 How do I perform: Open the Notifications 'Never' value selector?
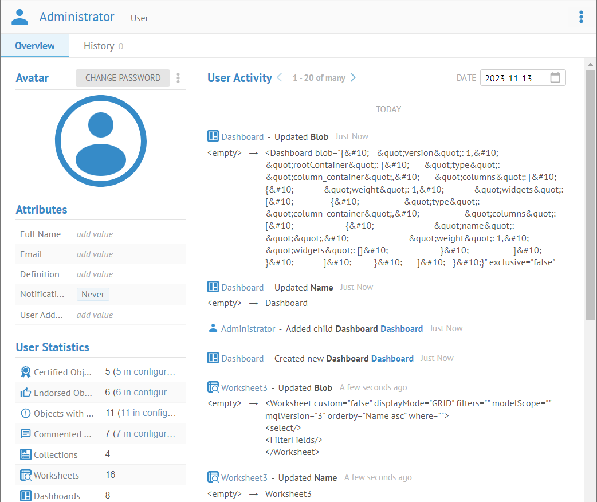(x=93, y=295)
